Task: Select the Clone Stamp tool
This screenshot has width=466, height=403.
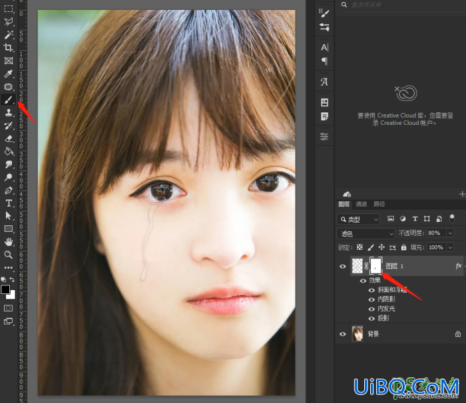Action: (9, 113)
